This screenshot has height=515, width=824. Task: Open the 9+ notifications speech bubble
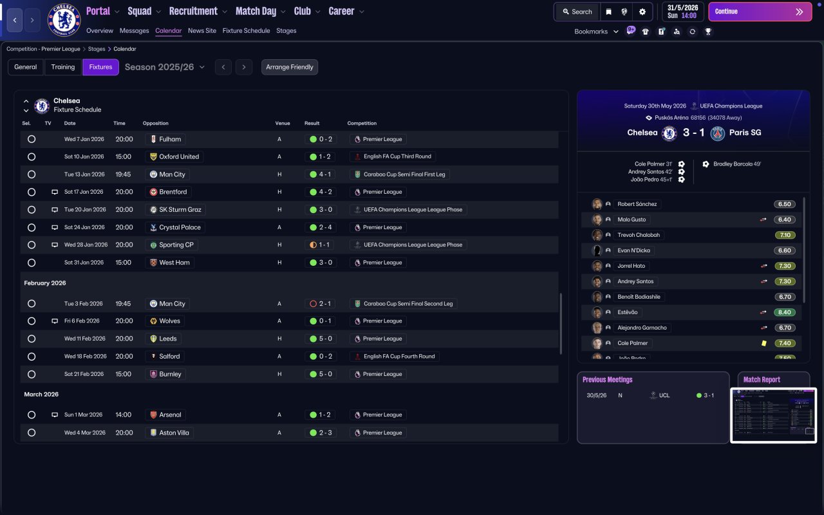click(631, 30)
